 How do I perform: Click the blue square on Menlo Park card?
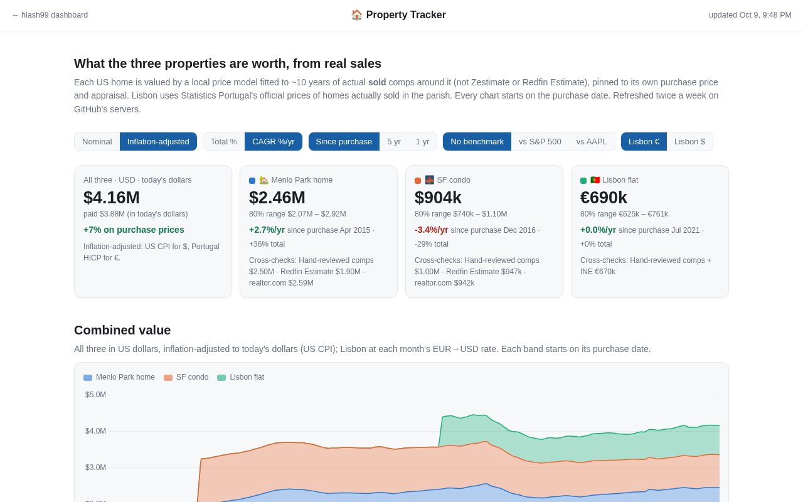[x=252, y=181]
